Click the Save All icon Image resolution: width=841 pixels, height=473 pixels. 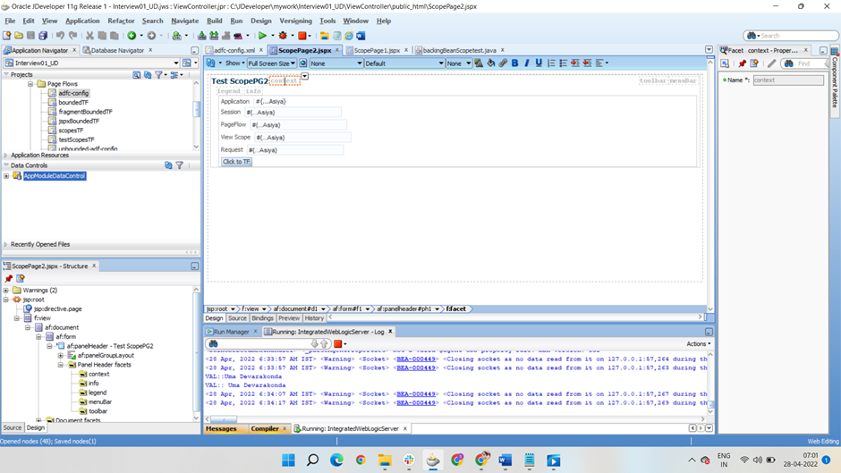click(x=43, y=36)
